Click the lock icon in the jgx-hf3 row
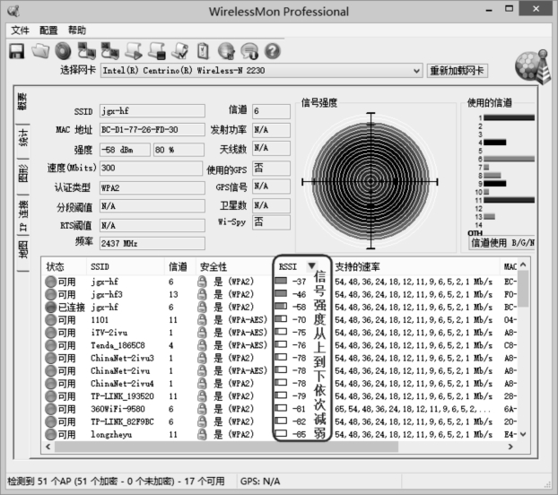 (x=202, y=294)
